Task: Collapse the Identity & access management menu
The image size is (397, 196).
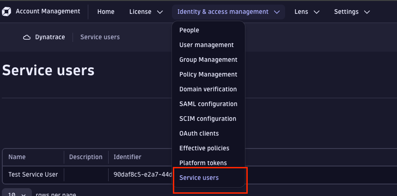Action: [228, 12]
